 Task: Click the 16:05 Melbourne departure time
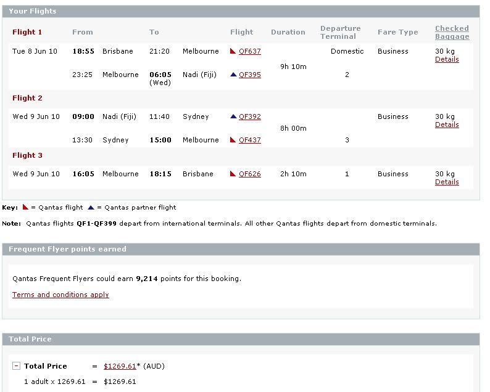coord(83,174)
